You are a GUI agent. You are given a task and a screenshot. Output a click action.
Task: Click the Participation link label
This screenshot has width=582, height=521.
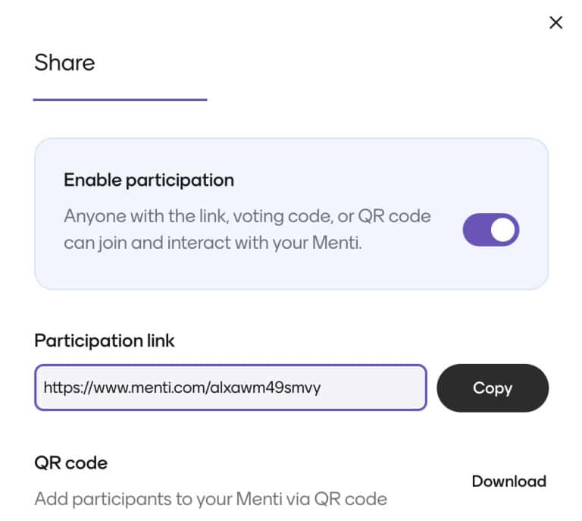[105, 341]
